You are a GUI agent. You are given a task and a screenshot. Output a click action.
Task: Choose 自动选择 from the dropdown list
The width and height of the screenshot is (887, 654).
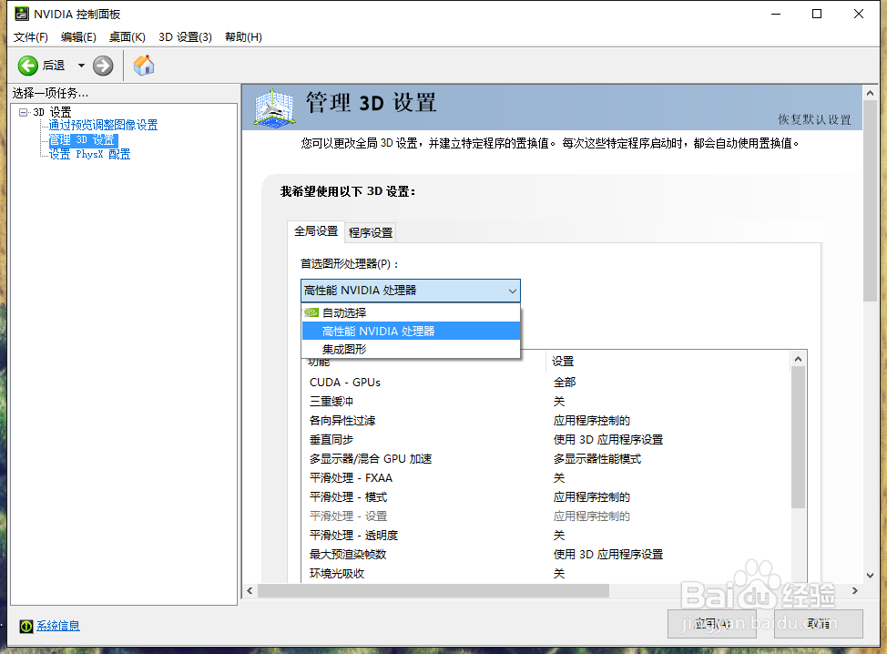pyautogui.click(x=411, y=312)
